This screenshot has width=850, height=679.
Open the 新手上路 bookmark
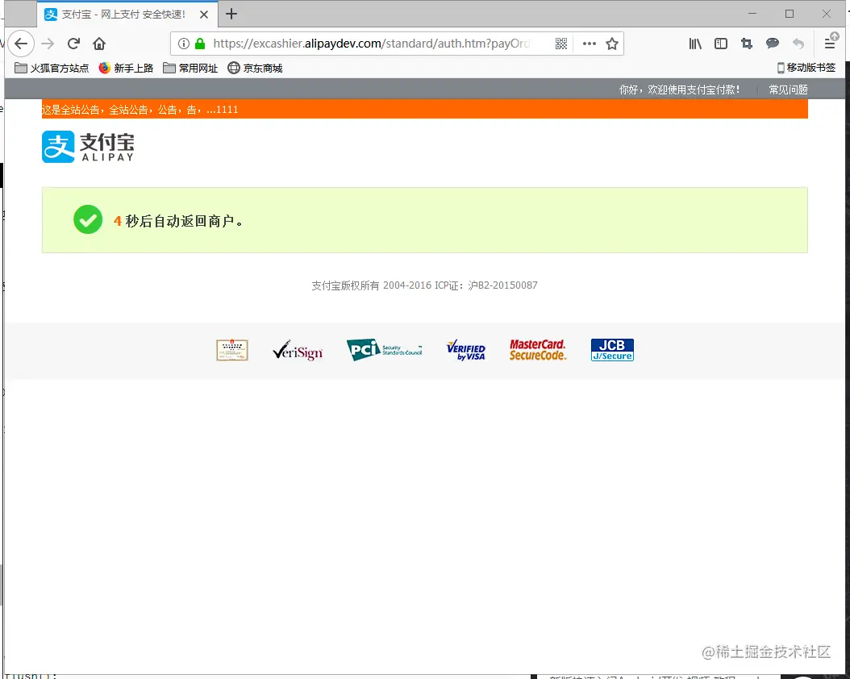point(127,68)
